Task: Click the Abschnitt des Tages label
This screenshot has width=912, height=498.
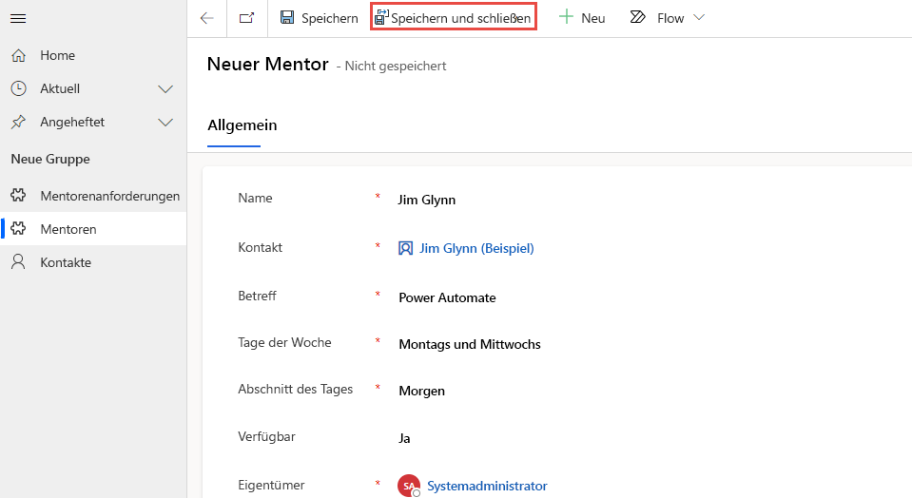Action: click(295, 390)
